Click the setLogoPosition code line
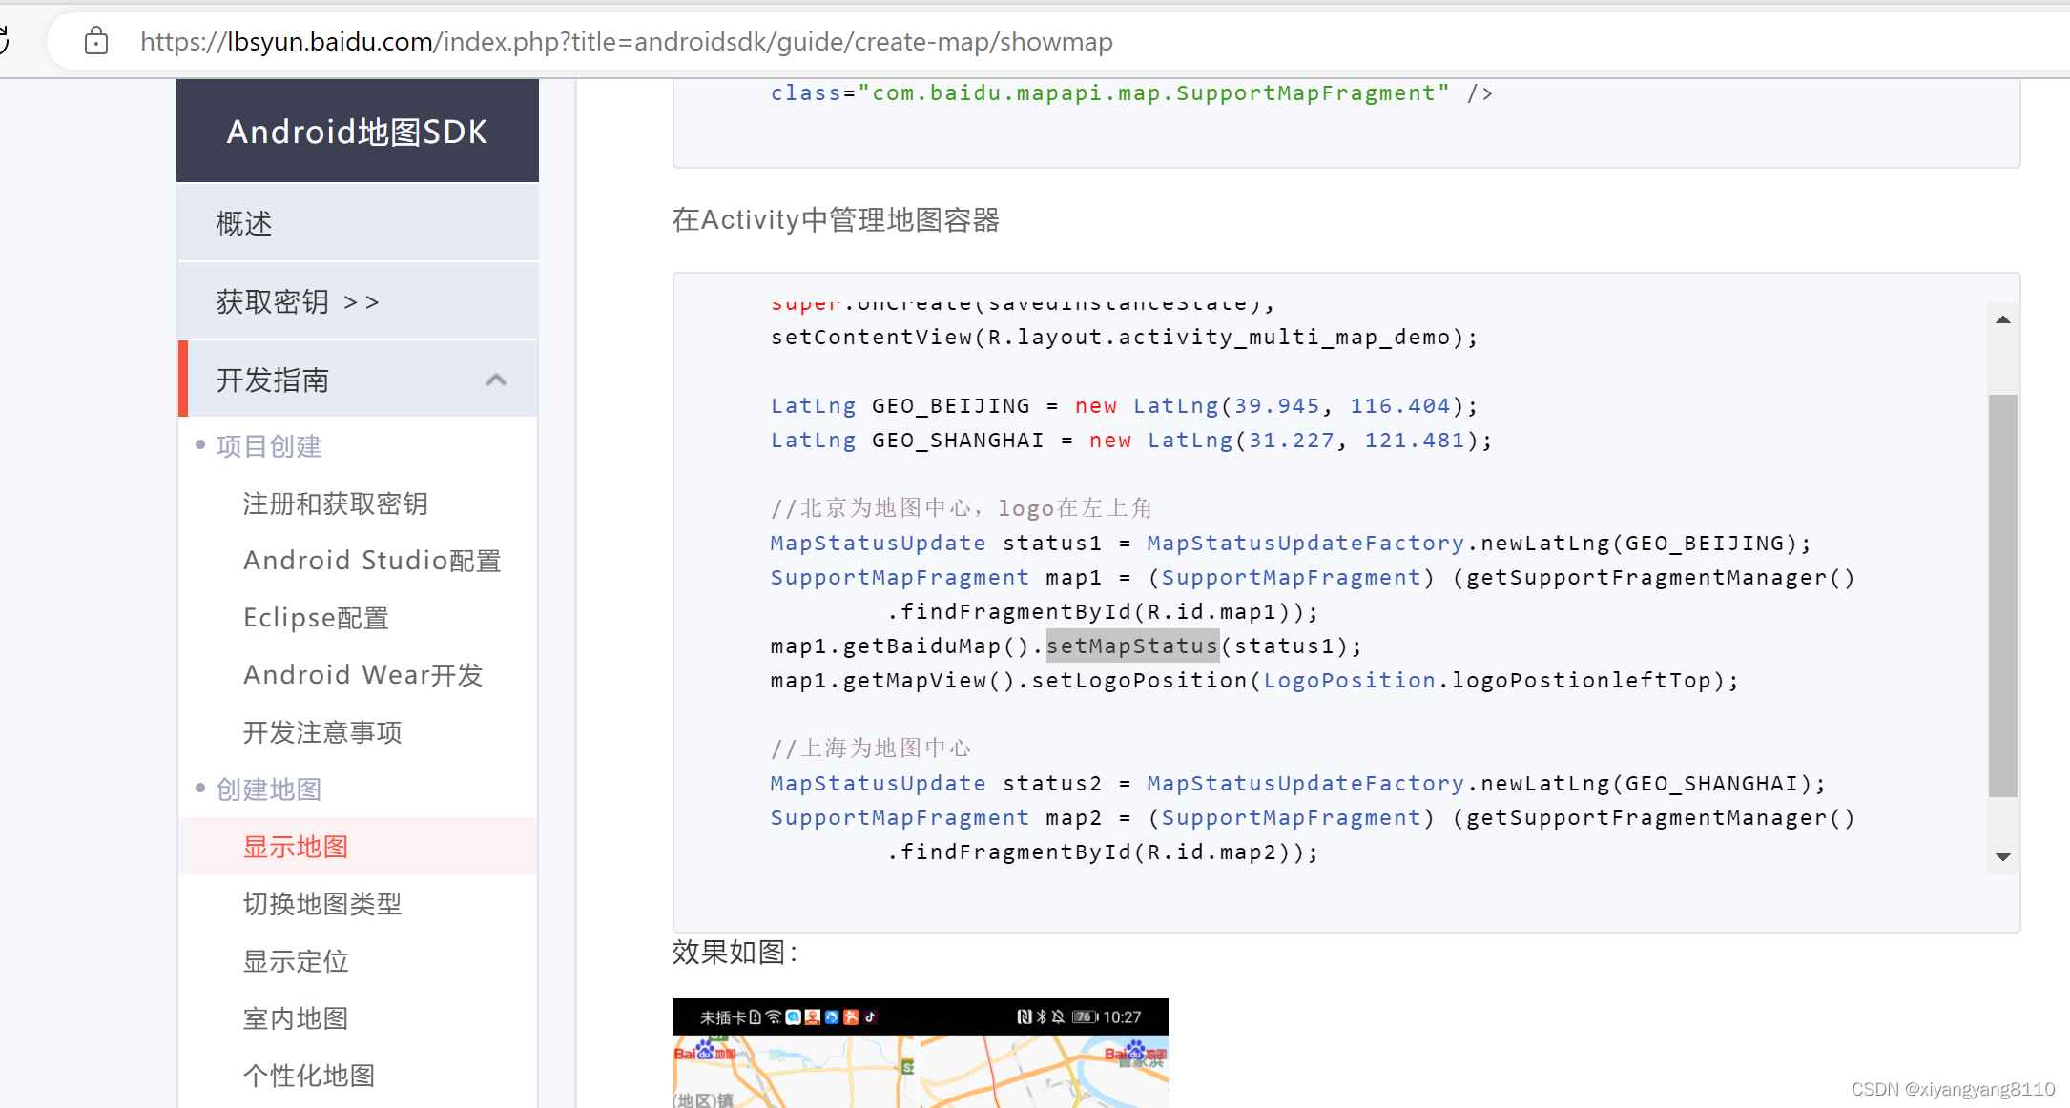Screen dimensions: 2070x1108 [1254, 680]
